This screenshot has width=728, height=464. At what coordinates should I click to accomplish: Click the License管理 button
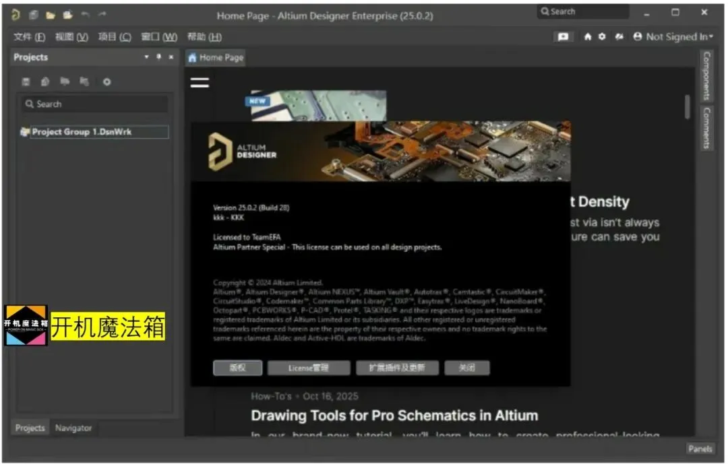point(309,368)
